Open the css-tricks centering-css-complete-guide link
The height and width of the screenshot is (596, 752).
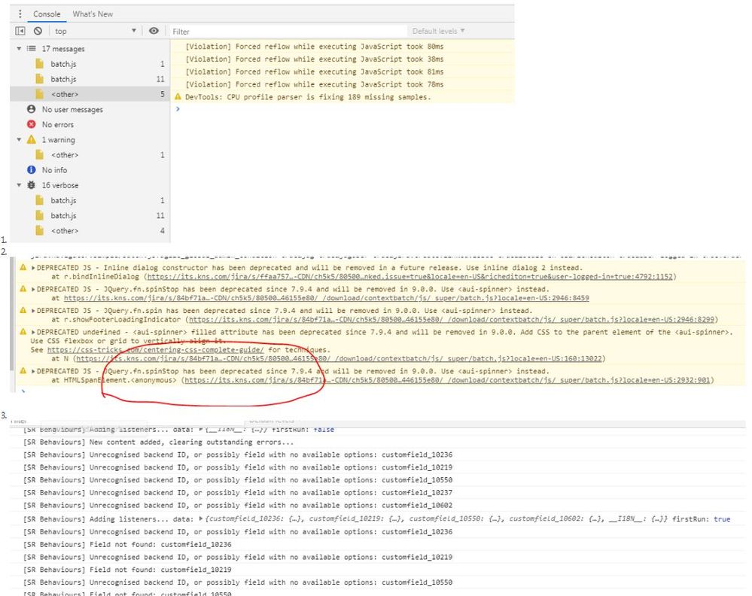(x=155, y=350)
